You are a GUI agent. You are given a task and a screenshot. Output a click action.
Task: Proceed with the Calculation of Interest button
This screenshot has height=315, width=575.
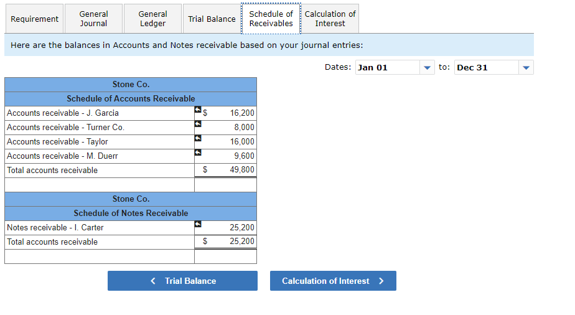click(333, 281)
